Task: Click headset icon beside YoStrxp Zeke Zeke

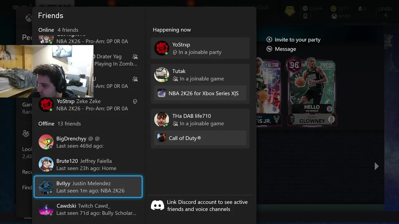Action: click(x=135, y=101)
